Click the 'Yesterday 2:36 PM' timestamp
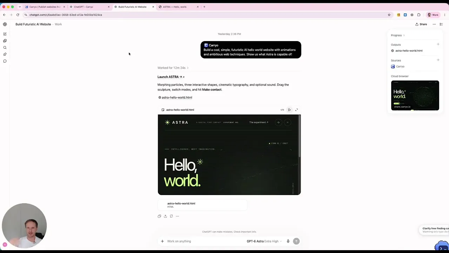Screen dimensions: 449x253 [x=229, y=34]
